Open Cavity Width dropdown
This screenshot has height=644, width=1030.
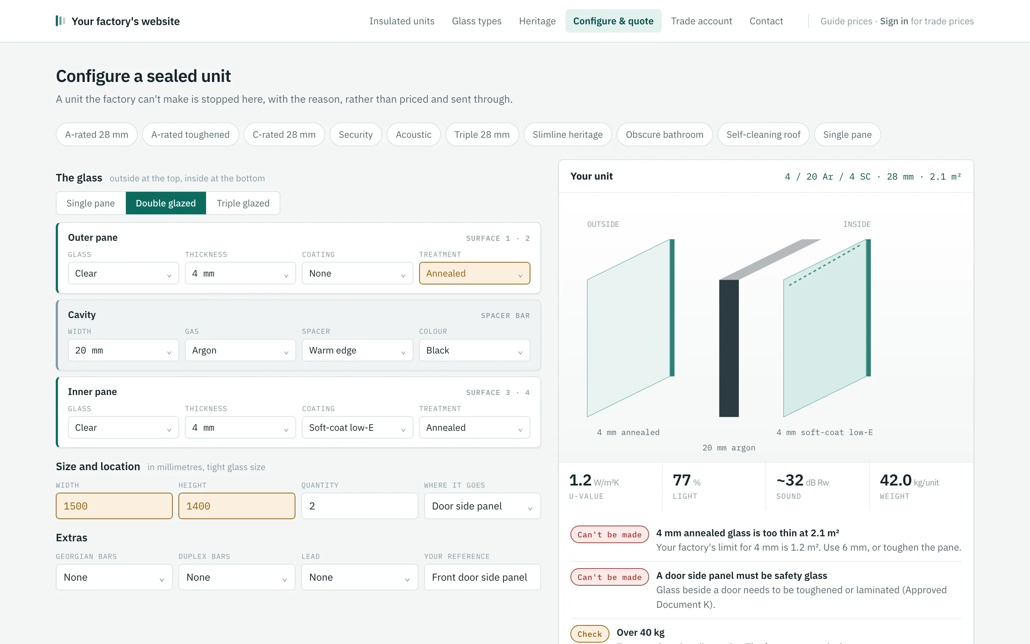click(x=123, y=350)
